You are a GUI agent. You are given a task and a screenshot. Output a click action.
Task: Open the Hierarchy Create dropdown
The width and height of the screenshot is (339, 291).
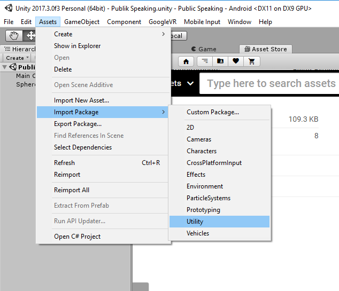point(17,58)
